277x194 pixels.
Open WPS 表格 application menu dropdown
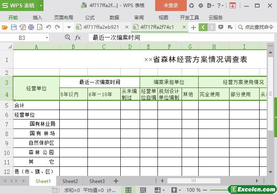pyautogui.click(x=41, y=6)
